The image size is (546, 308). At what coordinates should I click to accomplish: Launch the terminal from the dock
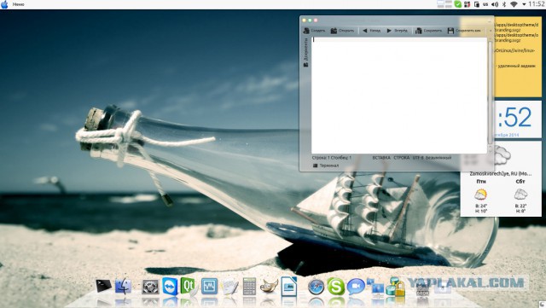103,286
